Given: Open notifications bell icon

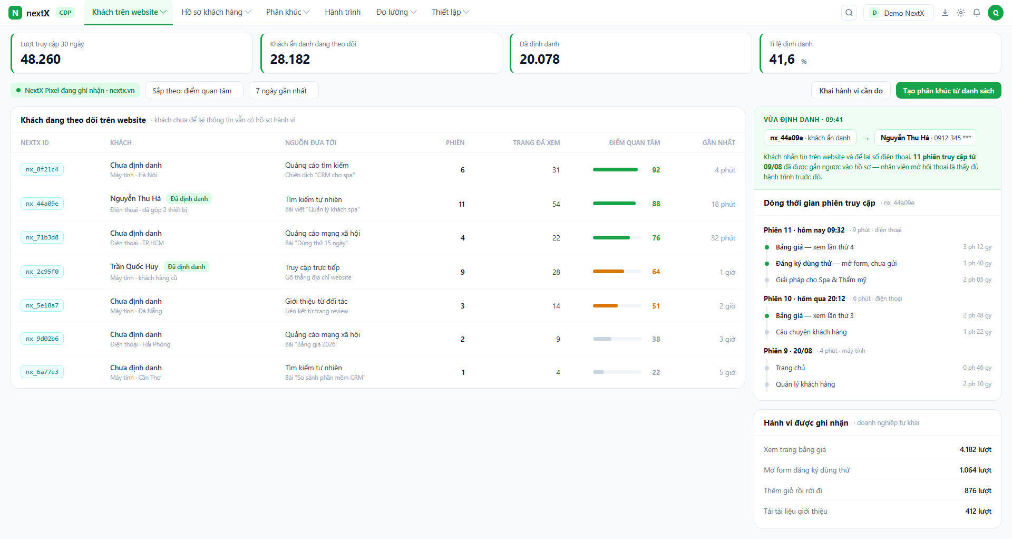Looking at the screenshot, I should (977, 13).
